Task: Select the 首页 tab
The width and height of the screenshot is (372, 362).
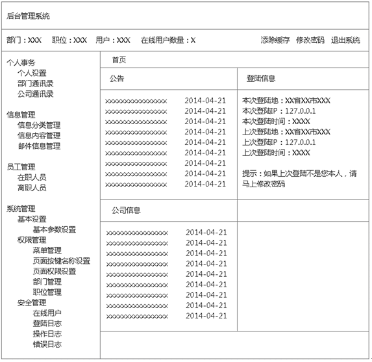Action: coord(119,60)
